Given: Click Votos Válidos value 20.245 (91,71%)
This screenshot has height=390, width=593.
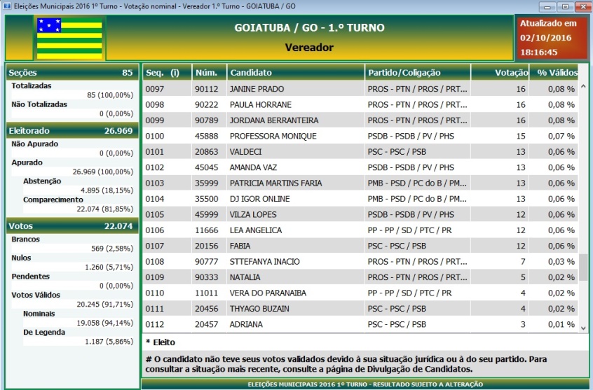Looking at the screenshot, I should click(105, 304).
